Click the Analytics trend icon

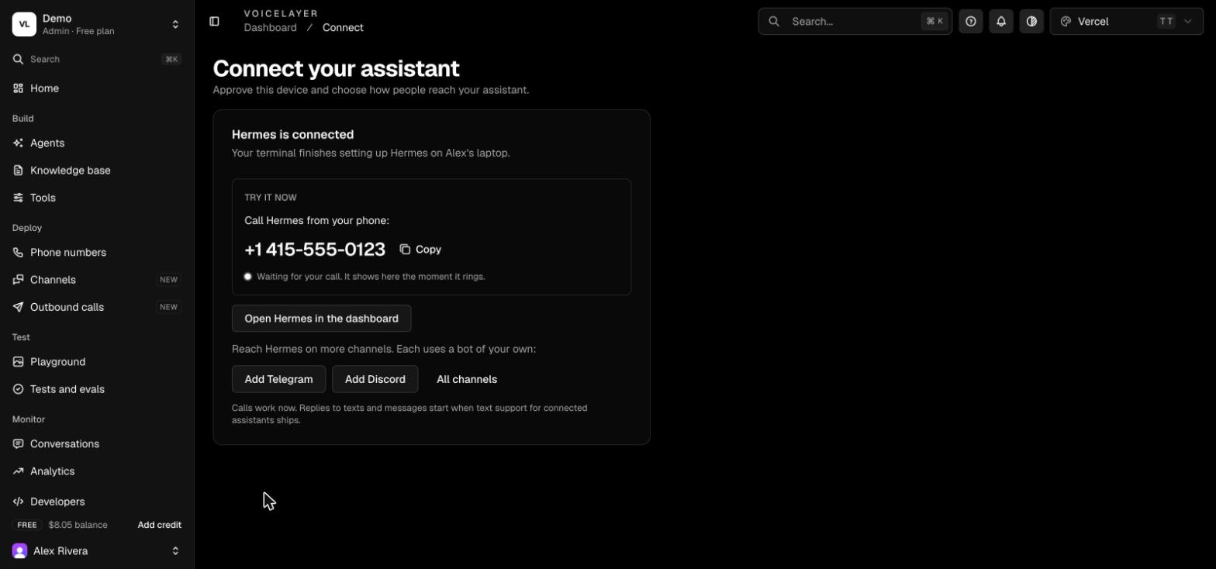[x=18, y=471]
